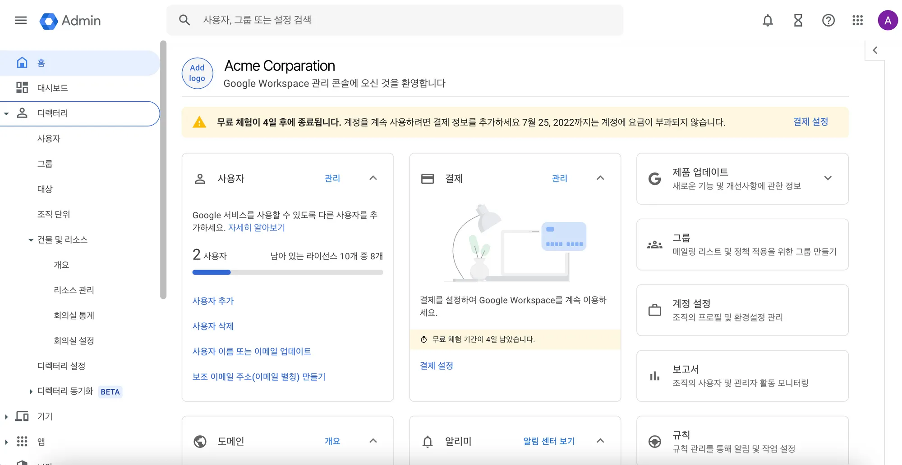Click the 그룹 card people icon
This screenshot has width=902, height=465.
point(654,245)
